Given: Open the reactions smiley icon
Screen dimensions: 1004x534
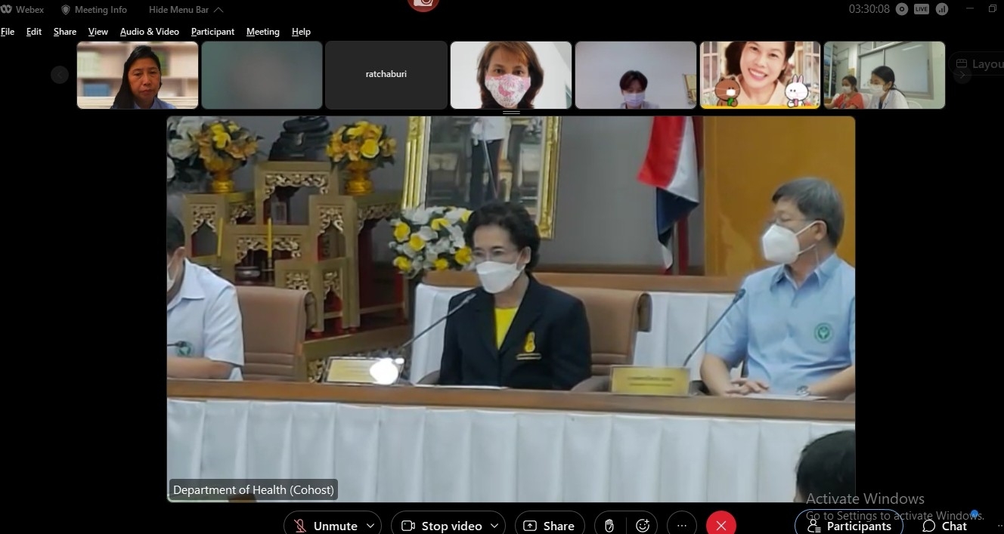Looking at the screenshot, I should point(643,526).
